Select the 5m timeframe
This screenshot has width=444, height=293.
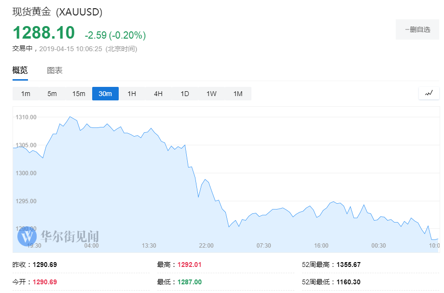(x=52, y=94)
